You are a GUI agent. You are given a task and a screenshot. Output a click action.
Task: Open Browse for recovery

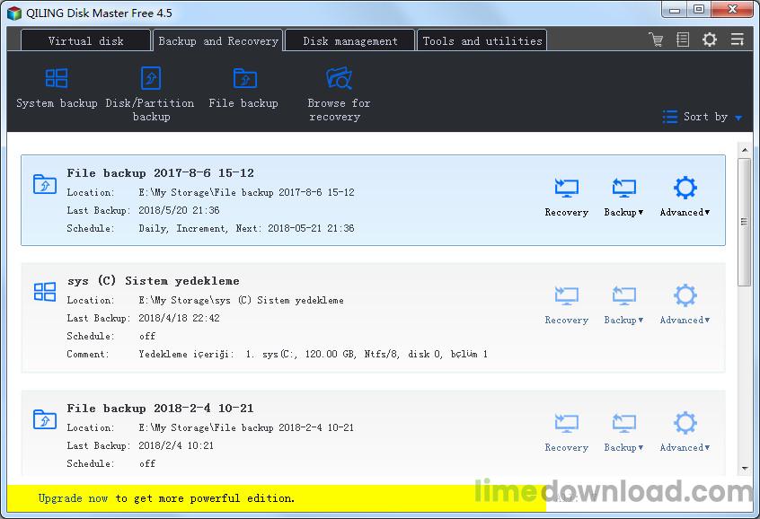(339, 94)
